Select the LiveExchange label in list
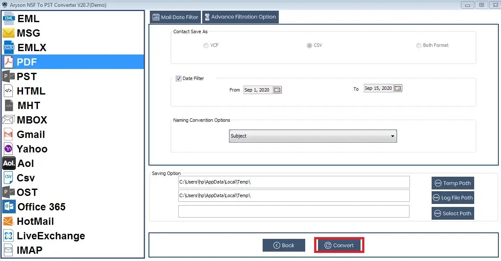The height and width of the screenshot is (261, 501). coord(51,236)
